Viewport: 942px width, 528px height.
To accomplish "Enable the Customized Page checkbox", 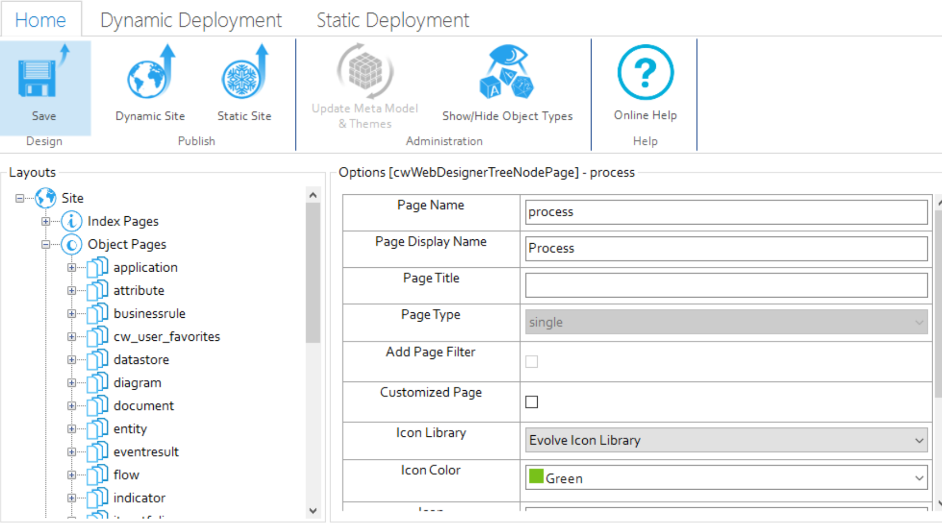I will [532, 402].
